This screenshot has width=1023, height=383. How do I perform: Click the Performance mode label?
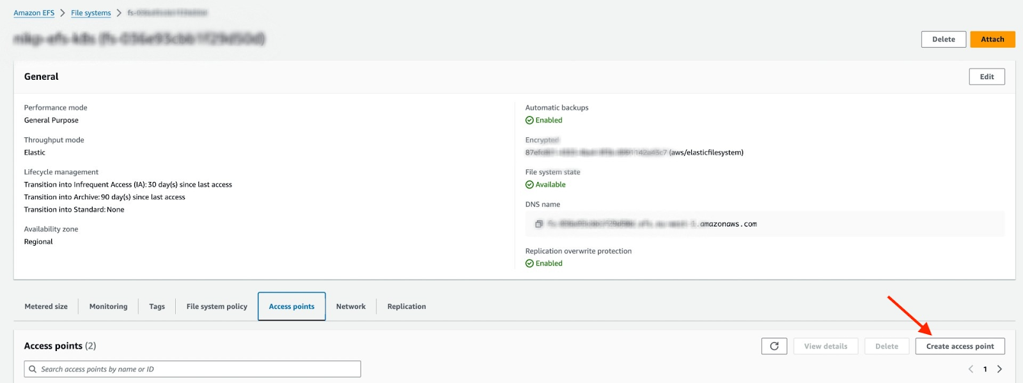[x=56, y=108]
